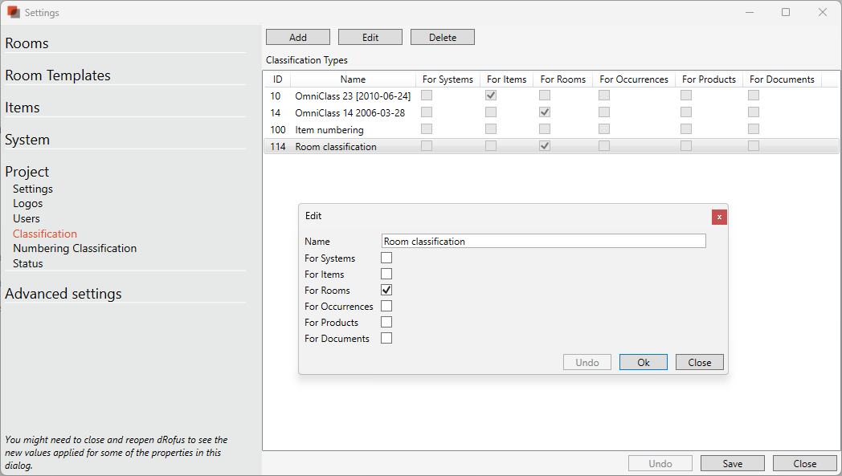Click the dRofus icon in the title bar

(12, 12)
